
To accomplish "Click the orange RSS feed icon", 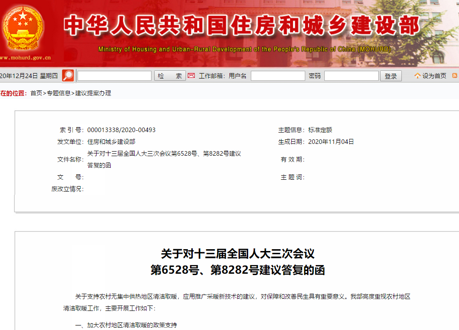I will [454, 76].
